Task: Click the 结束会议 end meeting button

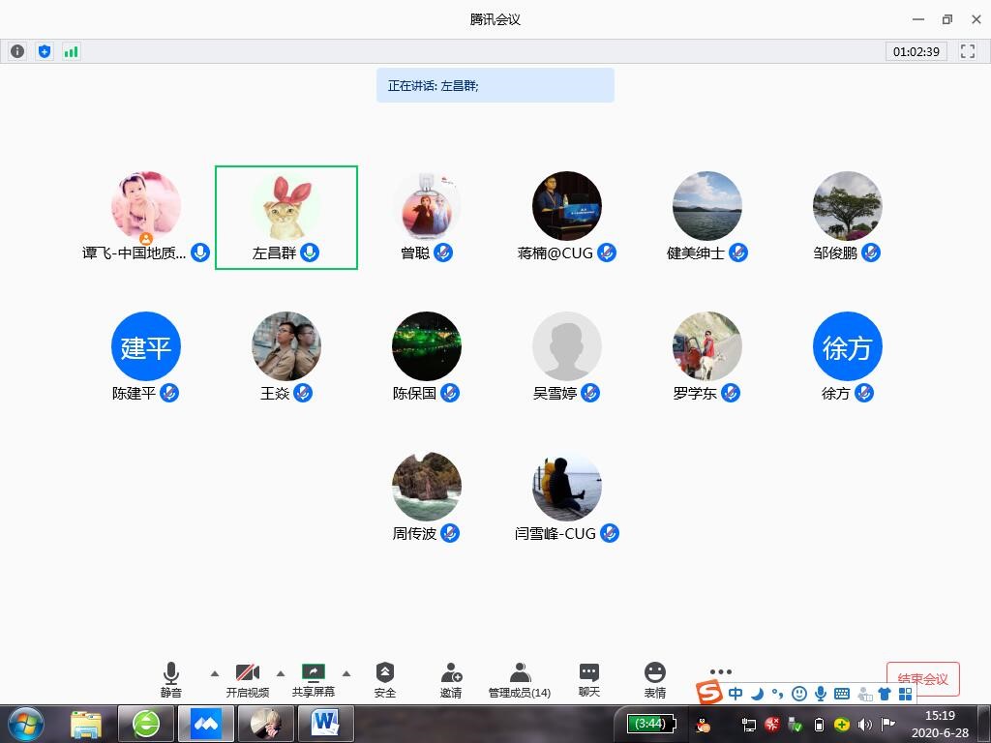Action: pos(922,679)
